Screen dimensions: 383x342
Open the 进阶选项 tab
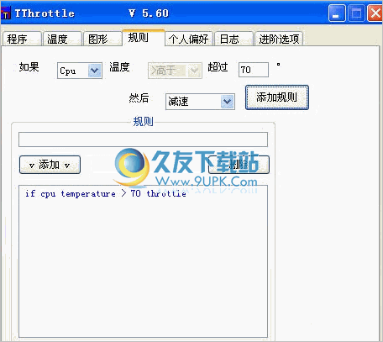pyautogui.click(x=279, y=39)
